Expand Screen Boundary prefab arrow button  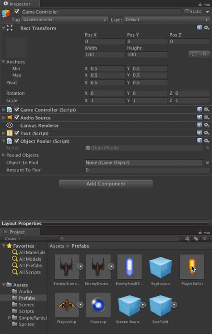[x=143, y=305]
